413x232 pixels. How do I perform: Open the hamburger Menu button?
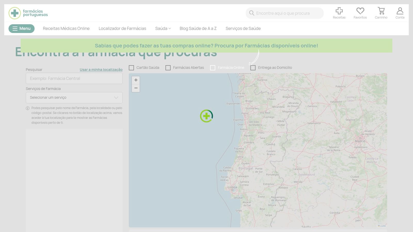coord(21,28)
